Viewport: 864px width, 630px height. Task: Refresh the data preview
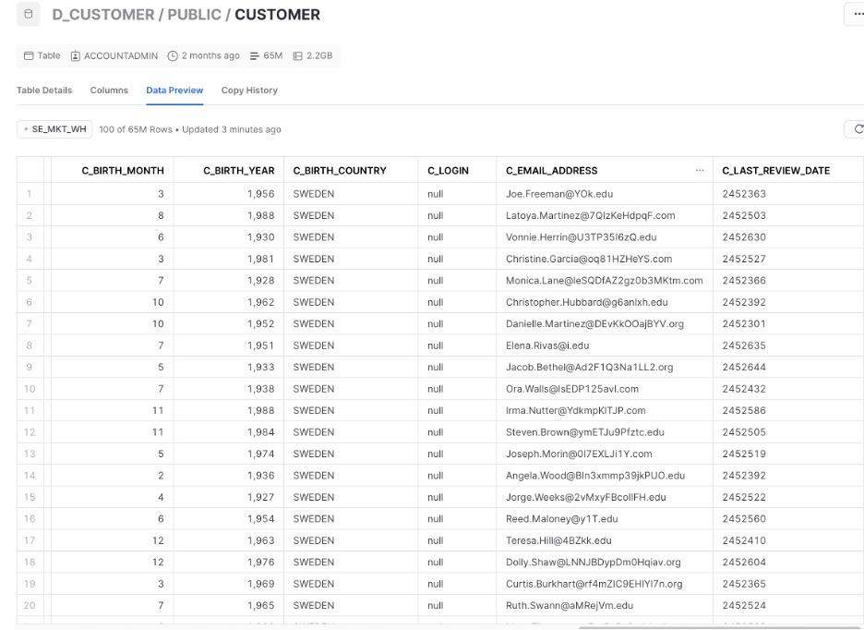pyautogui.click(x=856, y=129)
